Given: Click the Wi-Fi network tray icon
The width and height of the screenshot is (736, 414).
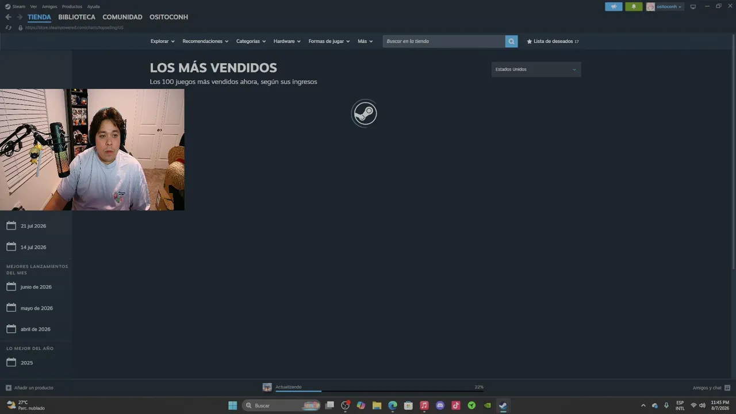Looking at the screenshot, I should [x=693, y=405].
